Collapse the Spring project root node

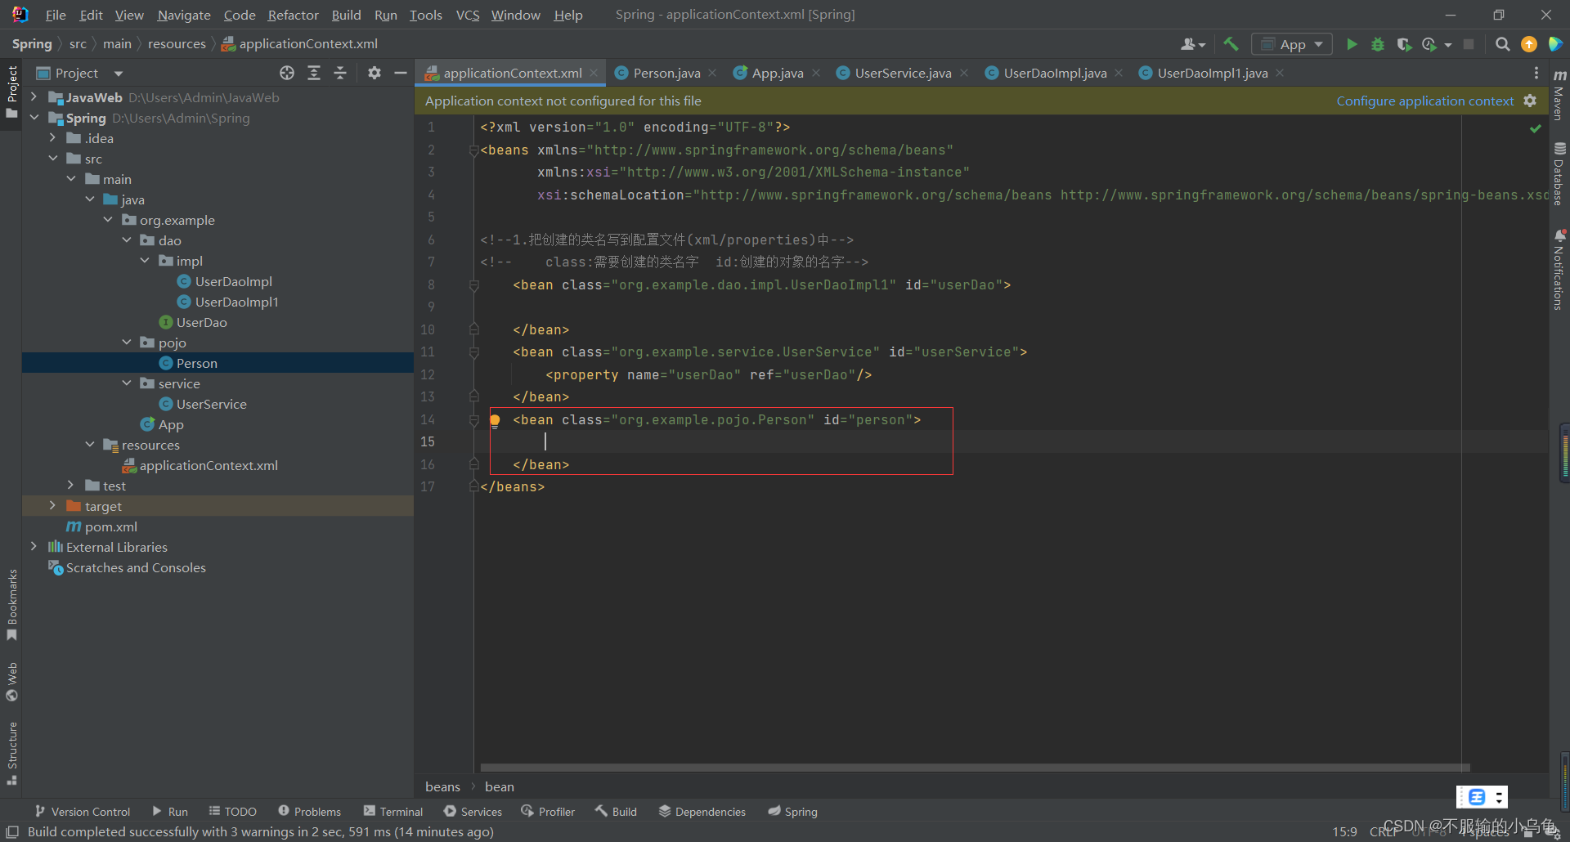[34, 118]
